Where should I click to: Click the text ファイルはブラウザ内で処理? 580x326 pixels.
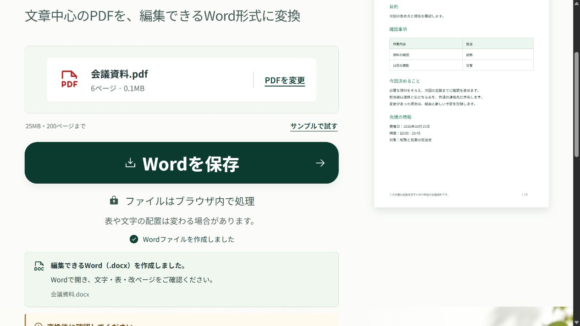tap(190, 201)
